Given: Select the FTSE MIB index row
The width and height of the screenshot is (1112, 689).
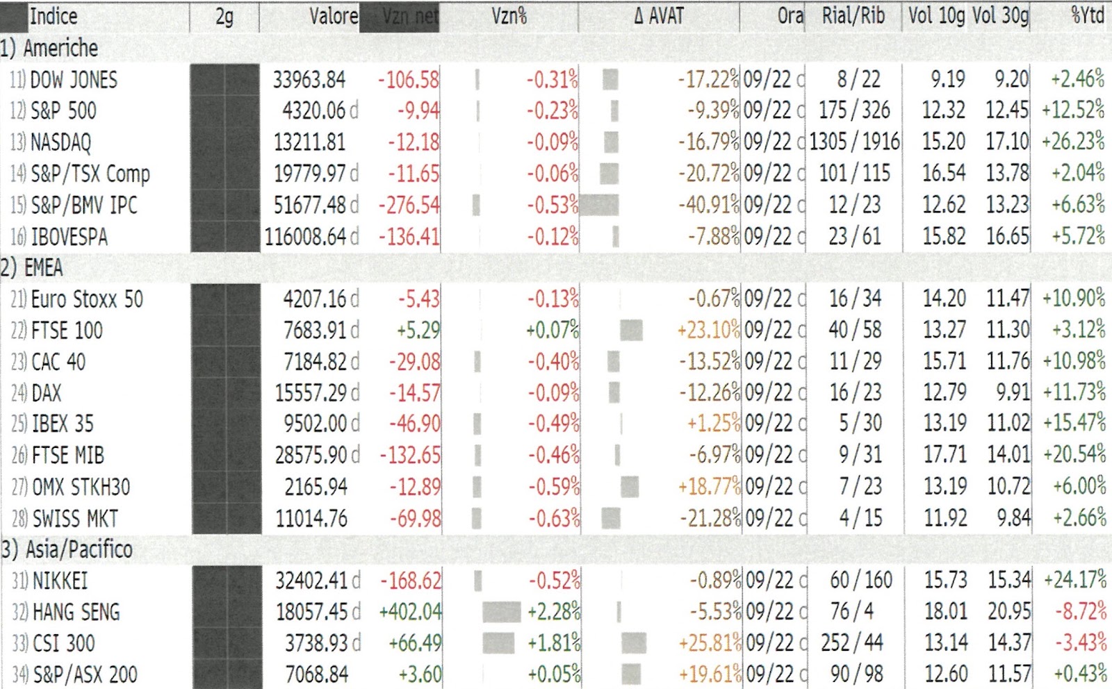Looking at the screenshot, I should tap(556, 456).
